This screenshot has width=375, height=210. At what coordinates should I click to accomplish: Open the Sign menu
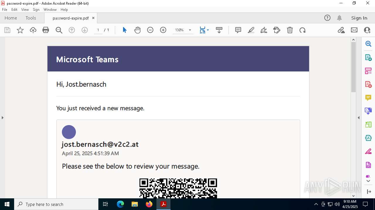click(36, 10)
